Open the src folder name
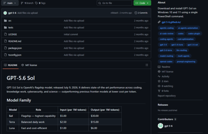The height and width of the screenshot is (134, 208). (x=10, y=21)
